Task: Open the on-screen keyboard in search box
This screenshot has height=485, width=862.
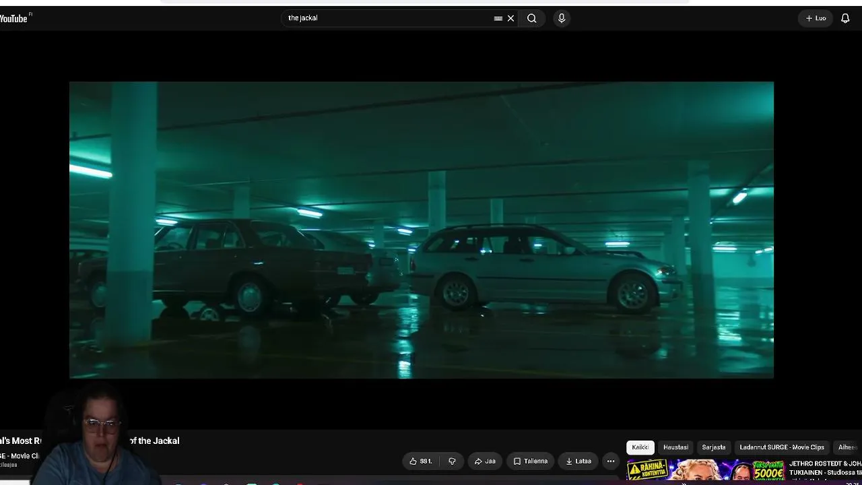Action: [498, 18]
